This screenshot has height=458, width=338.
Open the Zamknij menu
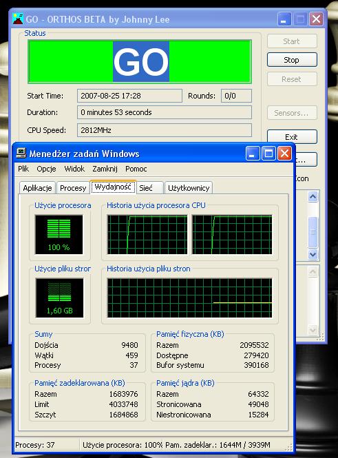click(105, 169)
